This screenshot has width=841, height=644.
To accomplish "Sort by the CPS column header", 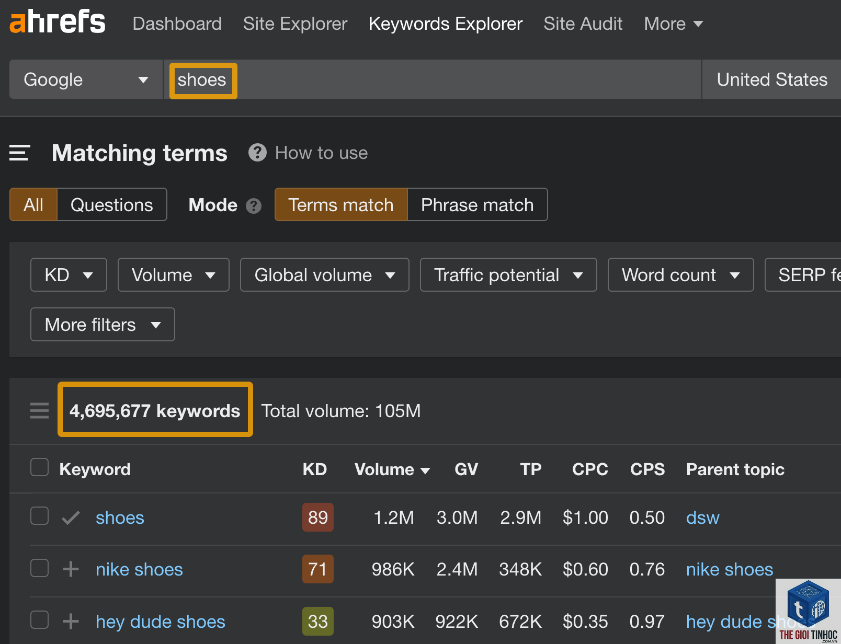I will 647,469.
